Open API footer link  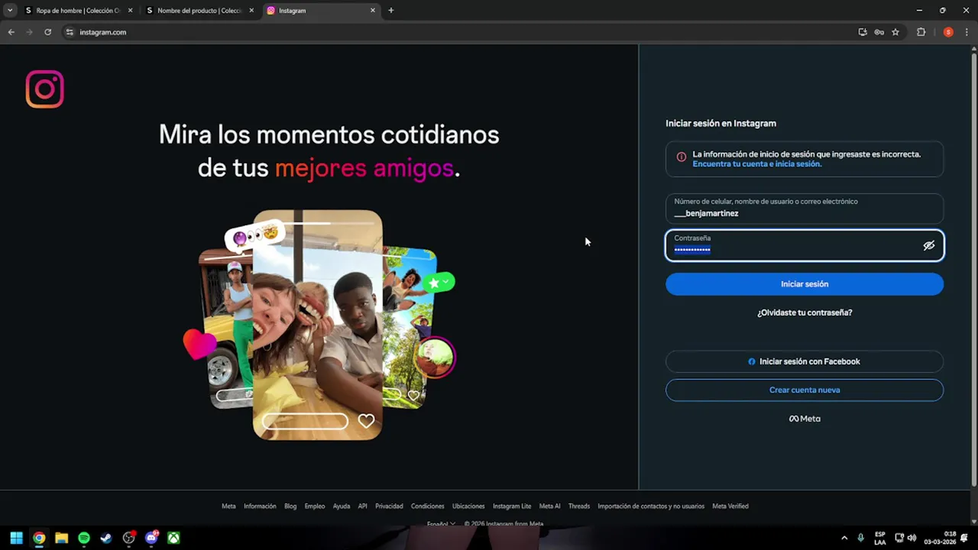point(363,506)
